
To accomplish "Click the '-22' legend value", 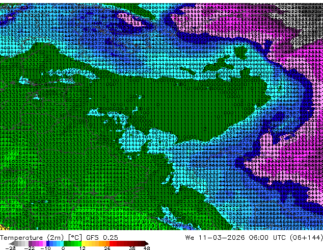I will [x=29, y=248].
